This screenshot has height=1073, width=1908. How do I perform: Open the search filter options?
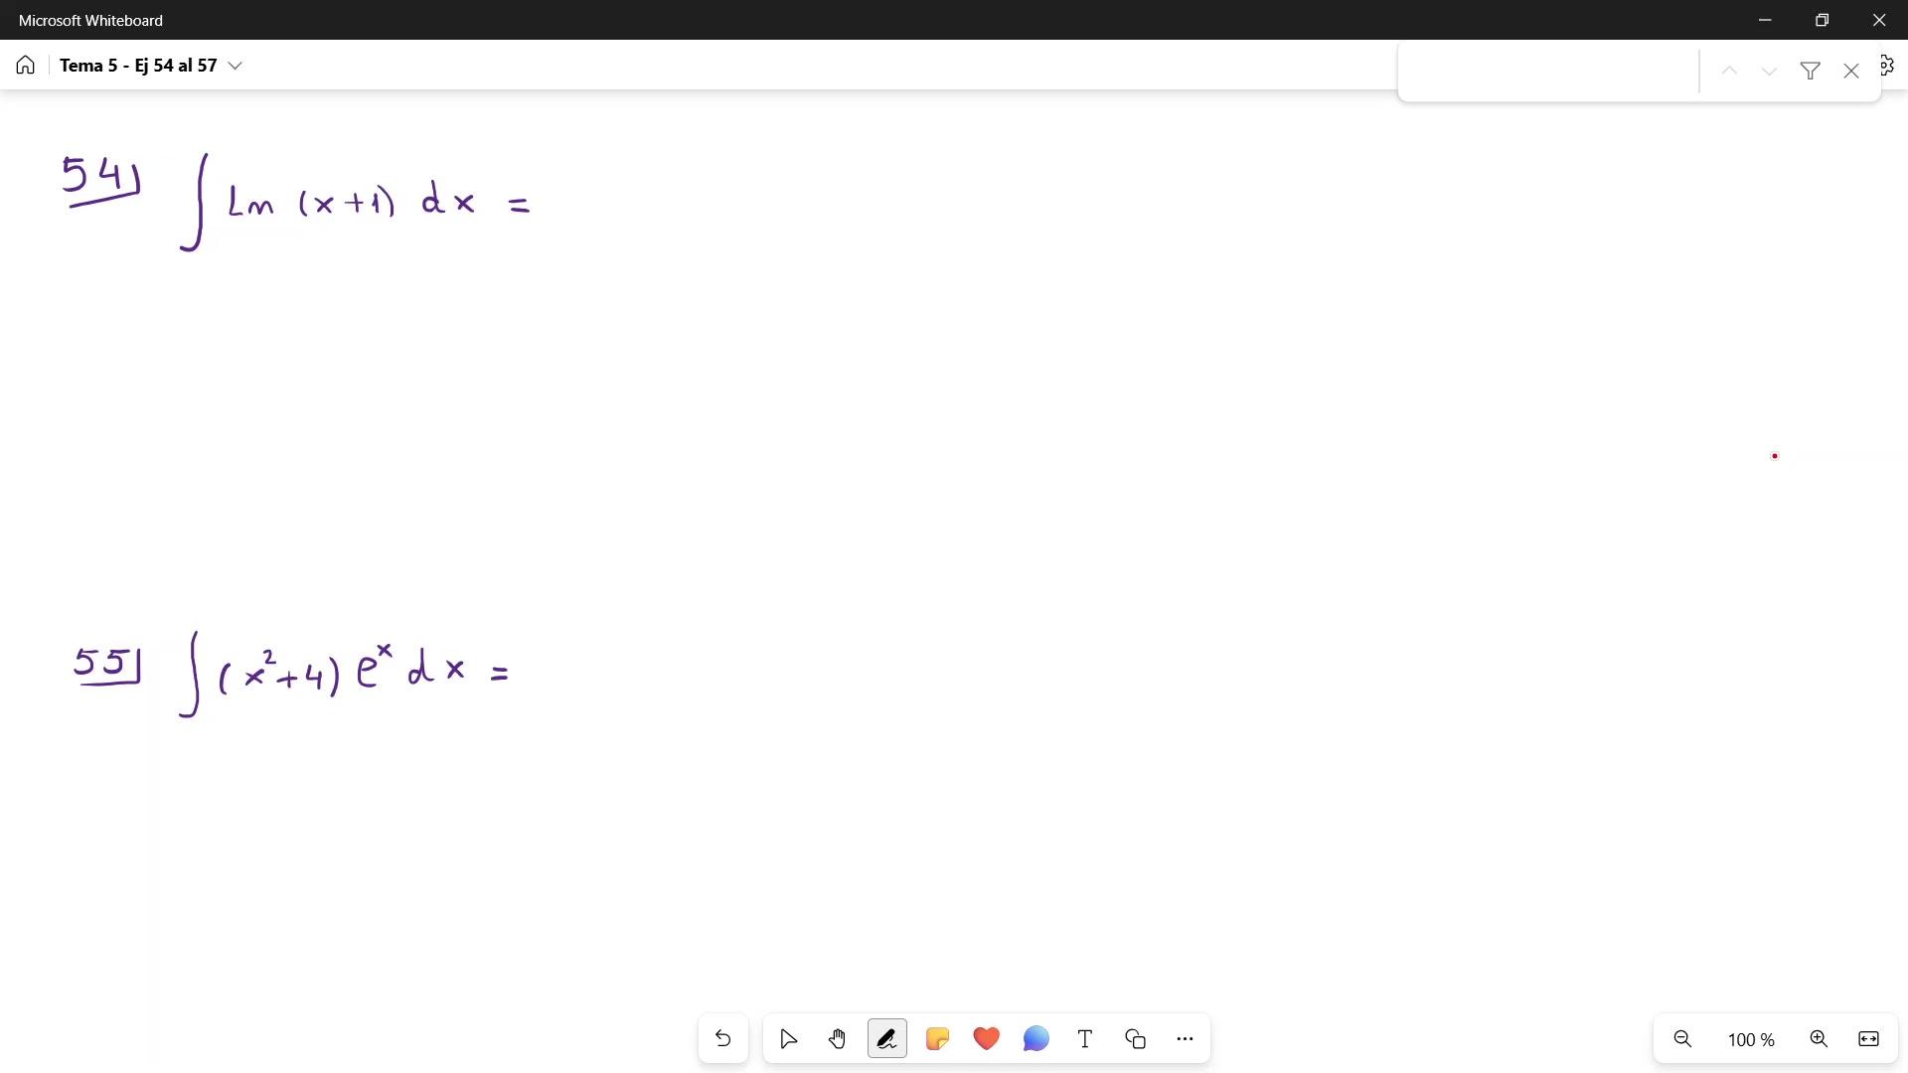click(1810, 71)
